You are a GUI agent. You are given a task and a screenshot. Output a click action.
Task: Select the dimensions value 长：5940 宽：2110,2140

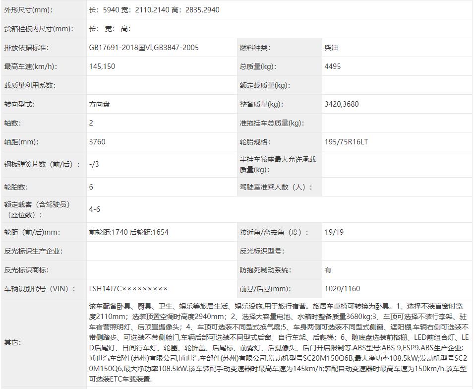click(x=129, y=10)
